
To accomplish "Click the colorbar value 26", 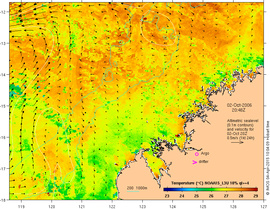I will [x=211, y=196].
